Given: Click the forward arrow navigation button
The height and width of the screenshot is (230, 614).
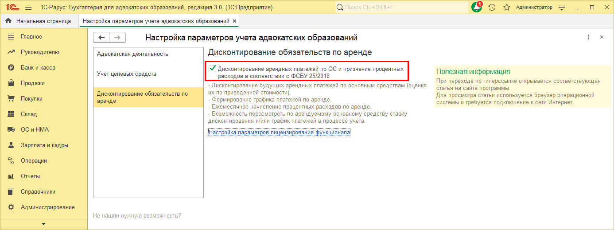Looking at the screenshot, I should (x=117, y=38).
